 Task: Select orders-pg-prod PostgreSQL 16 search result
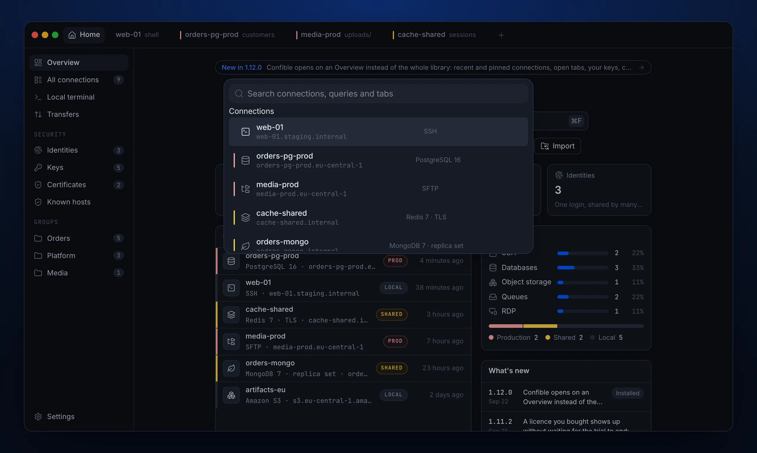pos(378,160)
